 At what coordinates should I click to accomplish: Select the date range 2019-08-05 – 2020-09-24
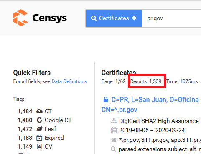coord(152,130)
